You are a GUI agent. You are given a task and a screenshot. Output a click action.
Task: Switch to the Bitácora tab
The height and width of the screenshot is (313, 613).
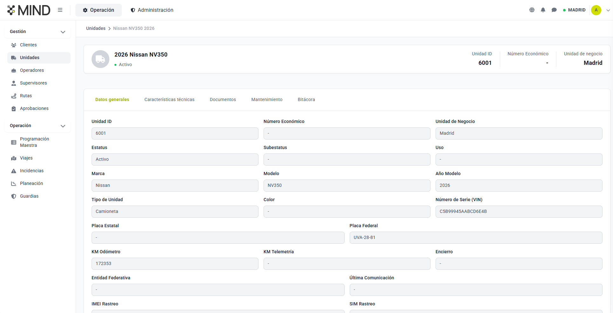pos(306,99)
